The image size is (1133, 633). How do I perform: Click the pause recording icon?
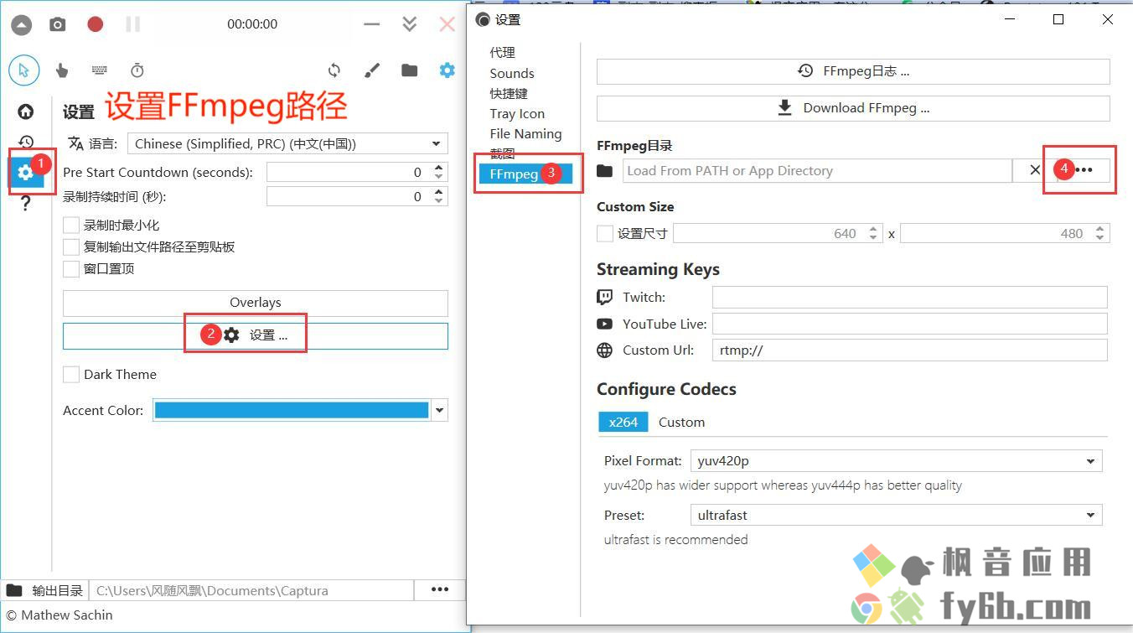click(x=133, y=24)
